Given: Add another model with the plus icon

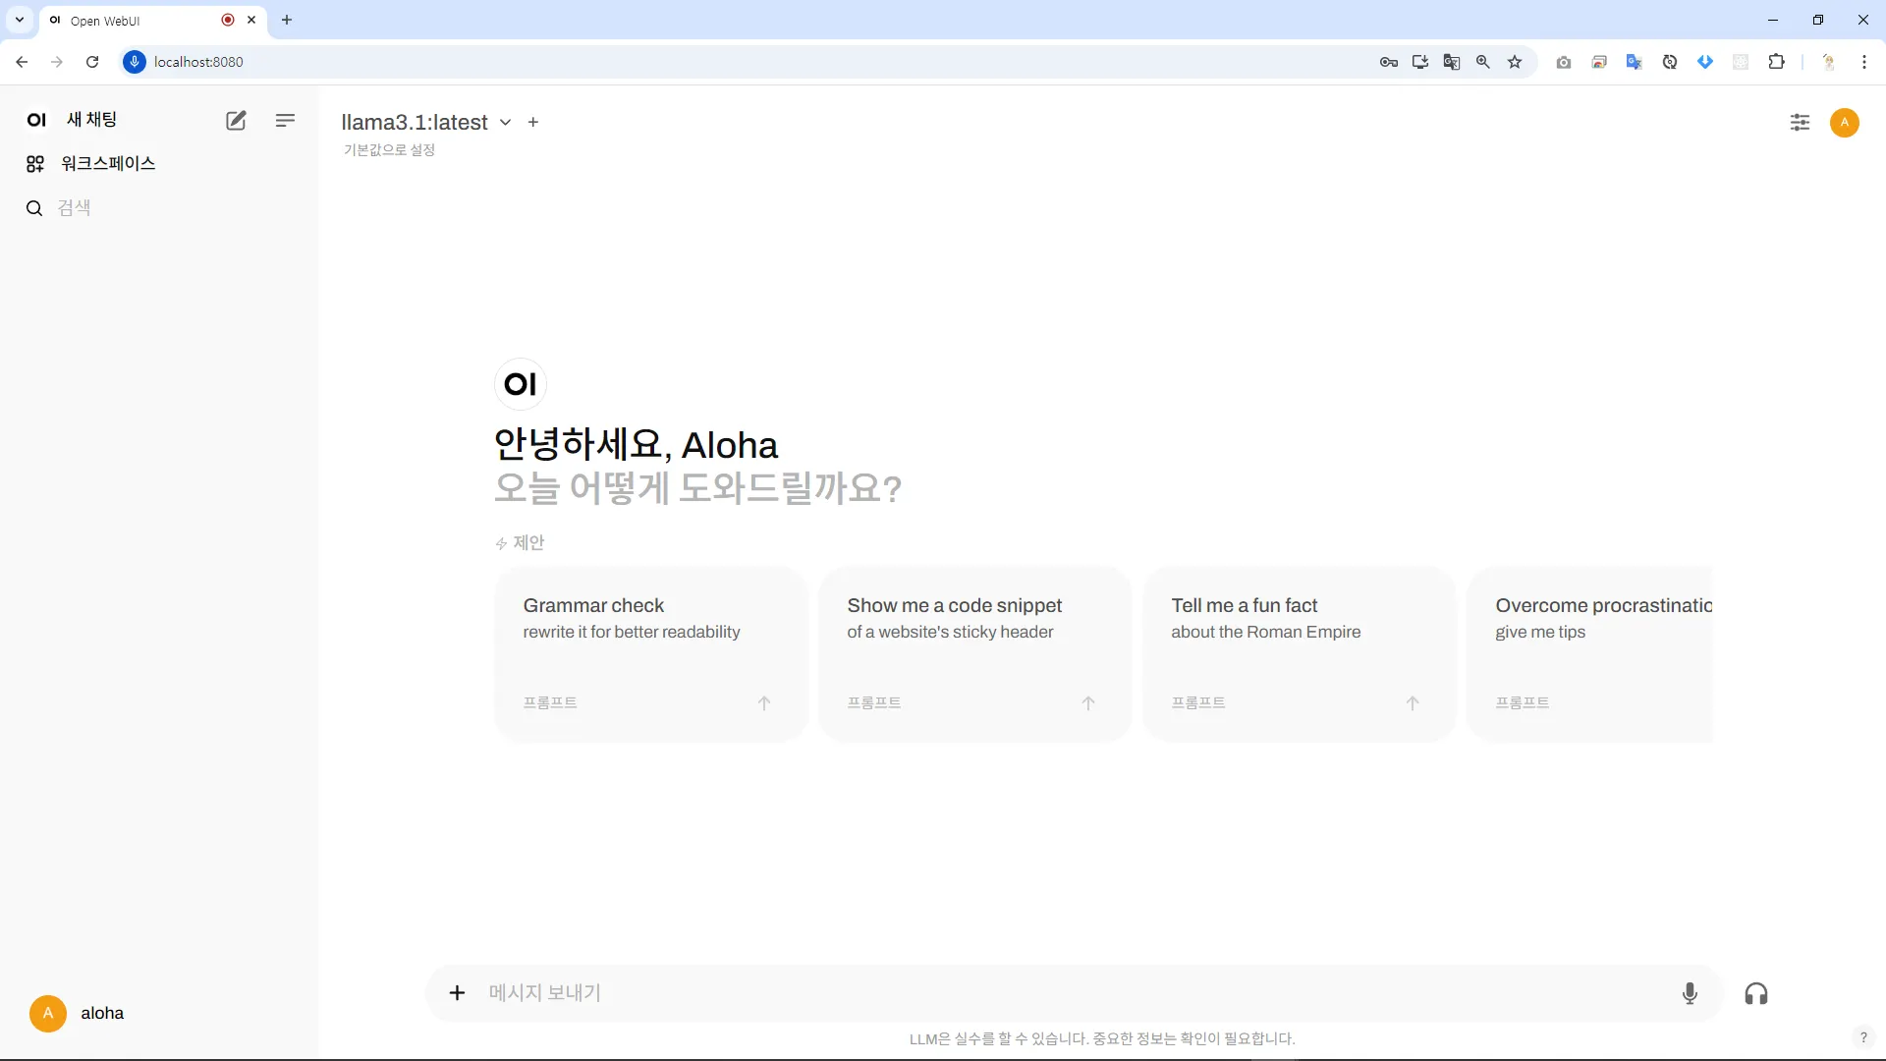Looking at the screenshot, I should (533, 123).
